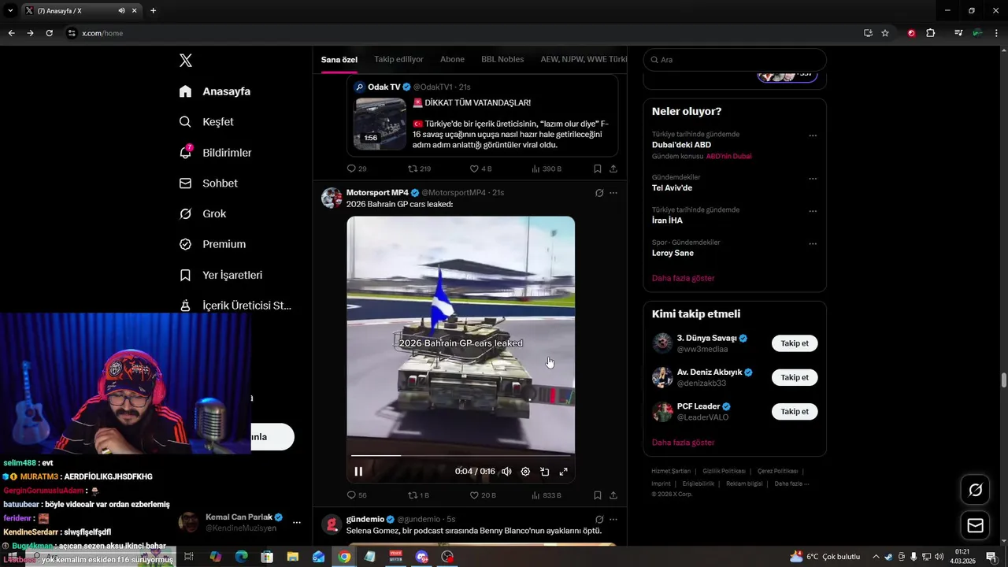This screenshot has width=1008, height=567.
Task: Open the Odak TV video thumbnail
Action: [380, 124]
